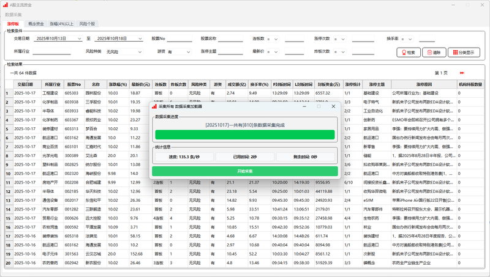Minimize the data collection loader dialog
Viewport: 490px width, 277px height.
pos(304,106)
